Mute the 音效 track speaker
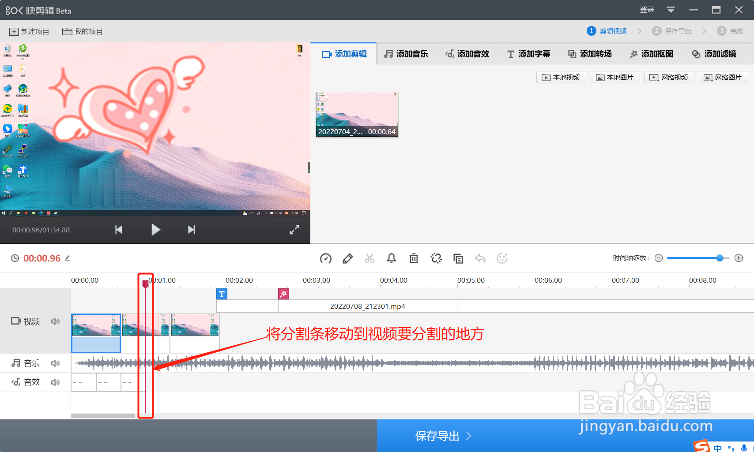Viewport: 754px width, 452px height. (x=55, y=382)
